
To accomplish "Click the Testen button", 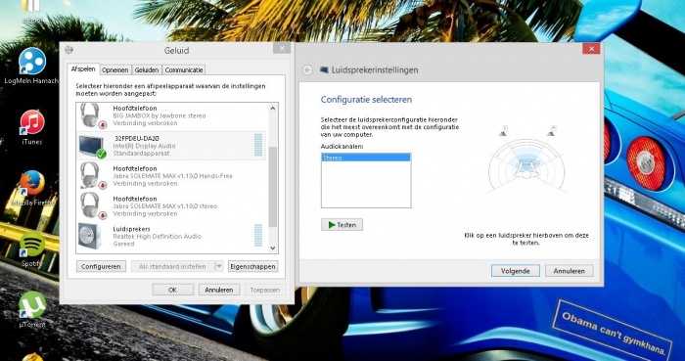I will [342, 225].
